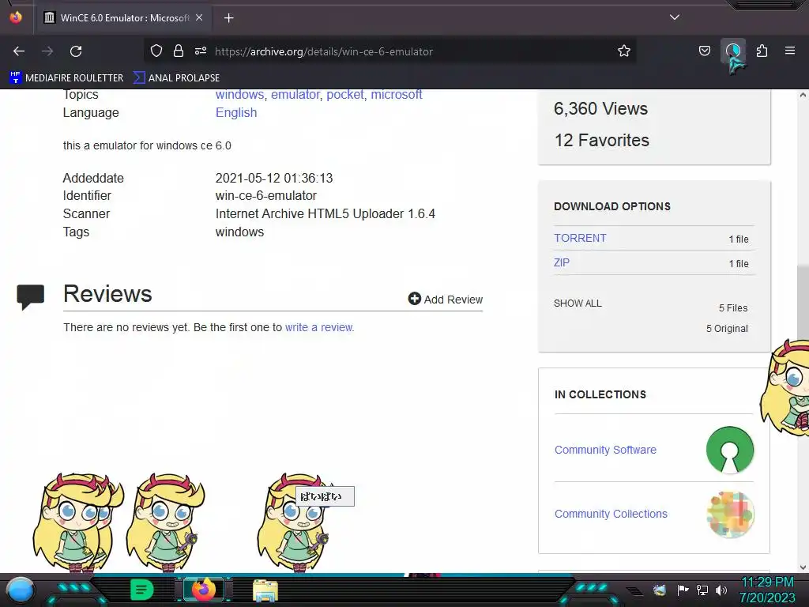Viewport: 809px width, 607px height.
Task: Expand the list all tabs chevron
Action: 675,17
